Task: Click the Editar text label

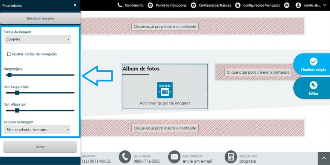Action: (313, 93)
